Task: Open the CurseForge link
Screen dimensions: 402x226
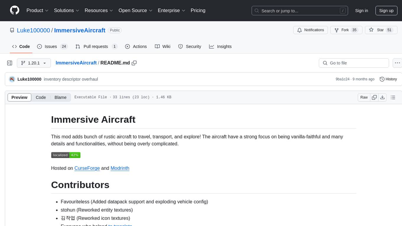Action: point(87,168)
